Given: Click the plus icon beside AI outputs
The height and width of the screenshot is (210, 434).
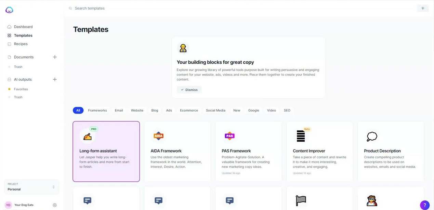Looking at the screenshot, I should (55, 79).
